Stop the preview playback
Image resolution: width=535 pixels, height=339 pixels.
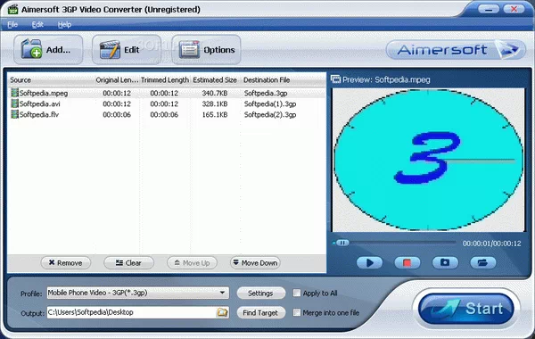click(407, 262)
